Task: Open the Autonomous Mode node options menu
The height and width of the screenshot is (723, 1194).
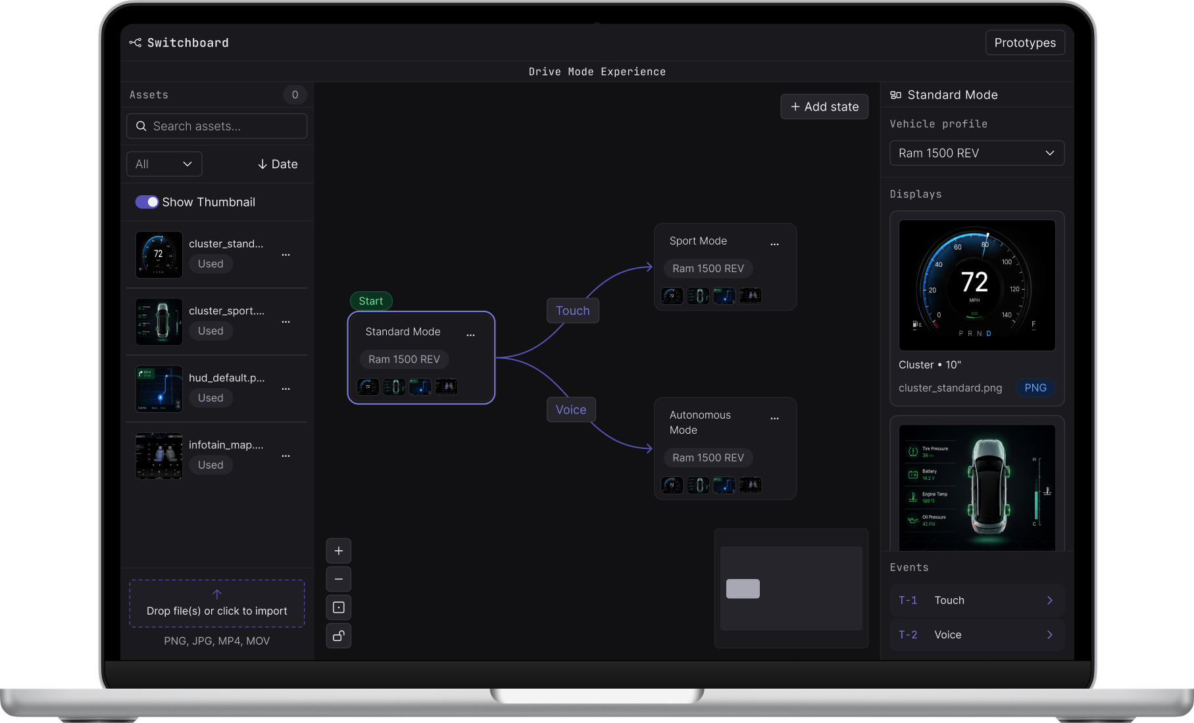Action: pyautogui.click(x=774, y=418)
